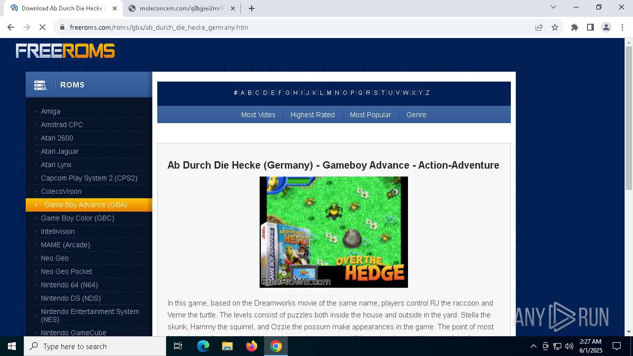The width and height of the screenshot is (633, 356).
Task: Open the Most Votes list
Action: point(258,115)
